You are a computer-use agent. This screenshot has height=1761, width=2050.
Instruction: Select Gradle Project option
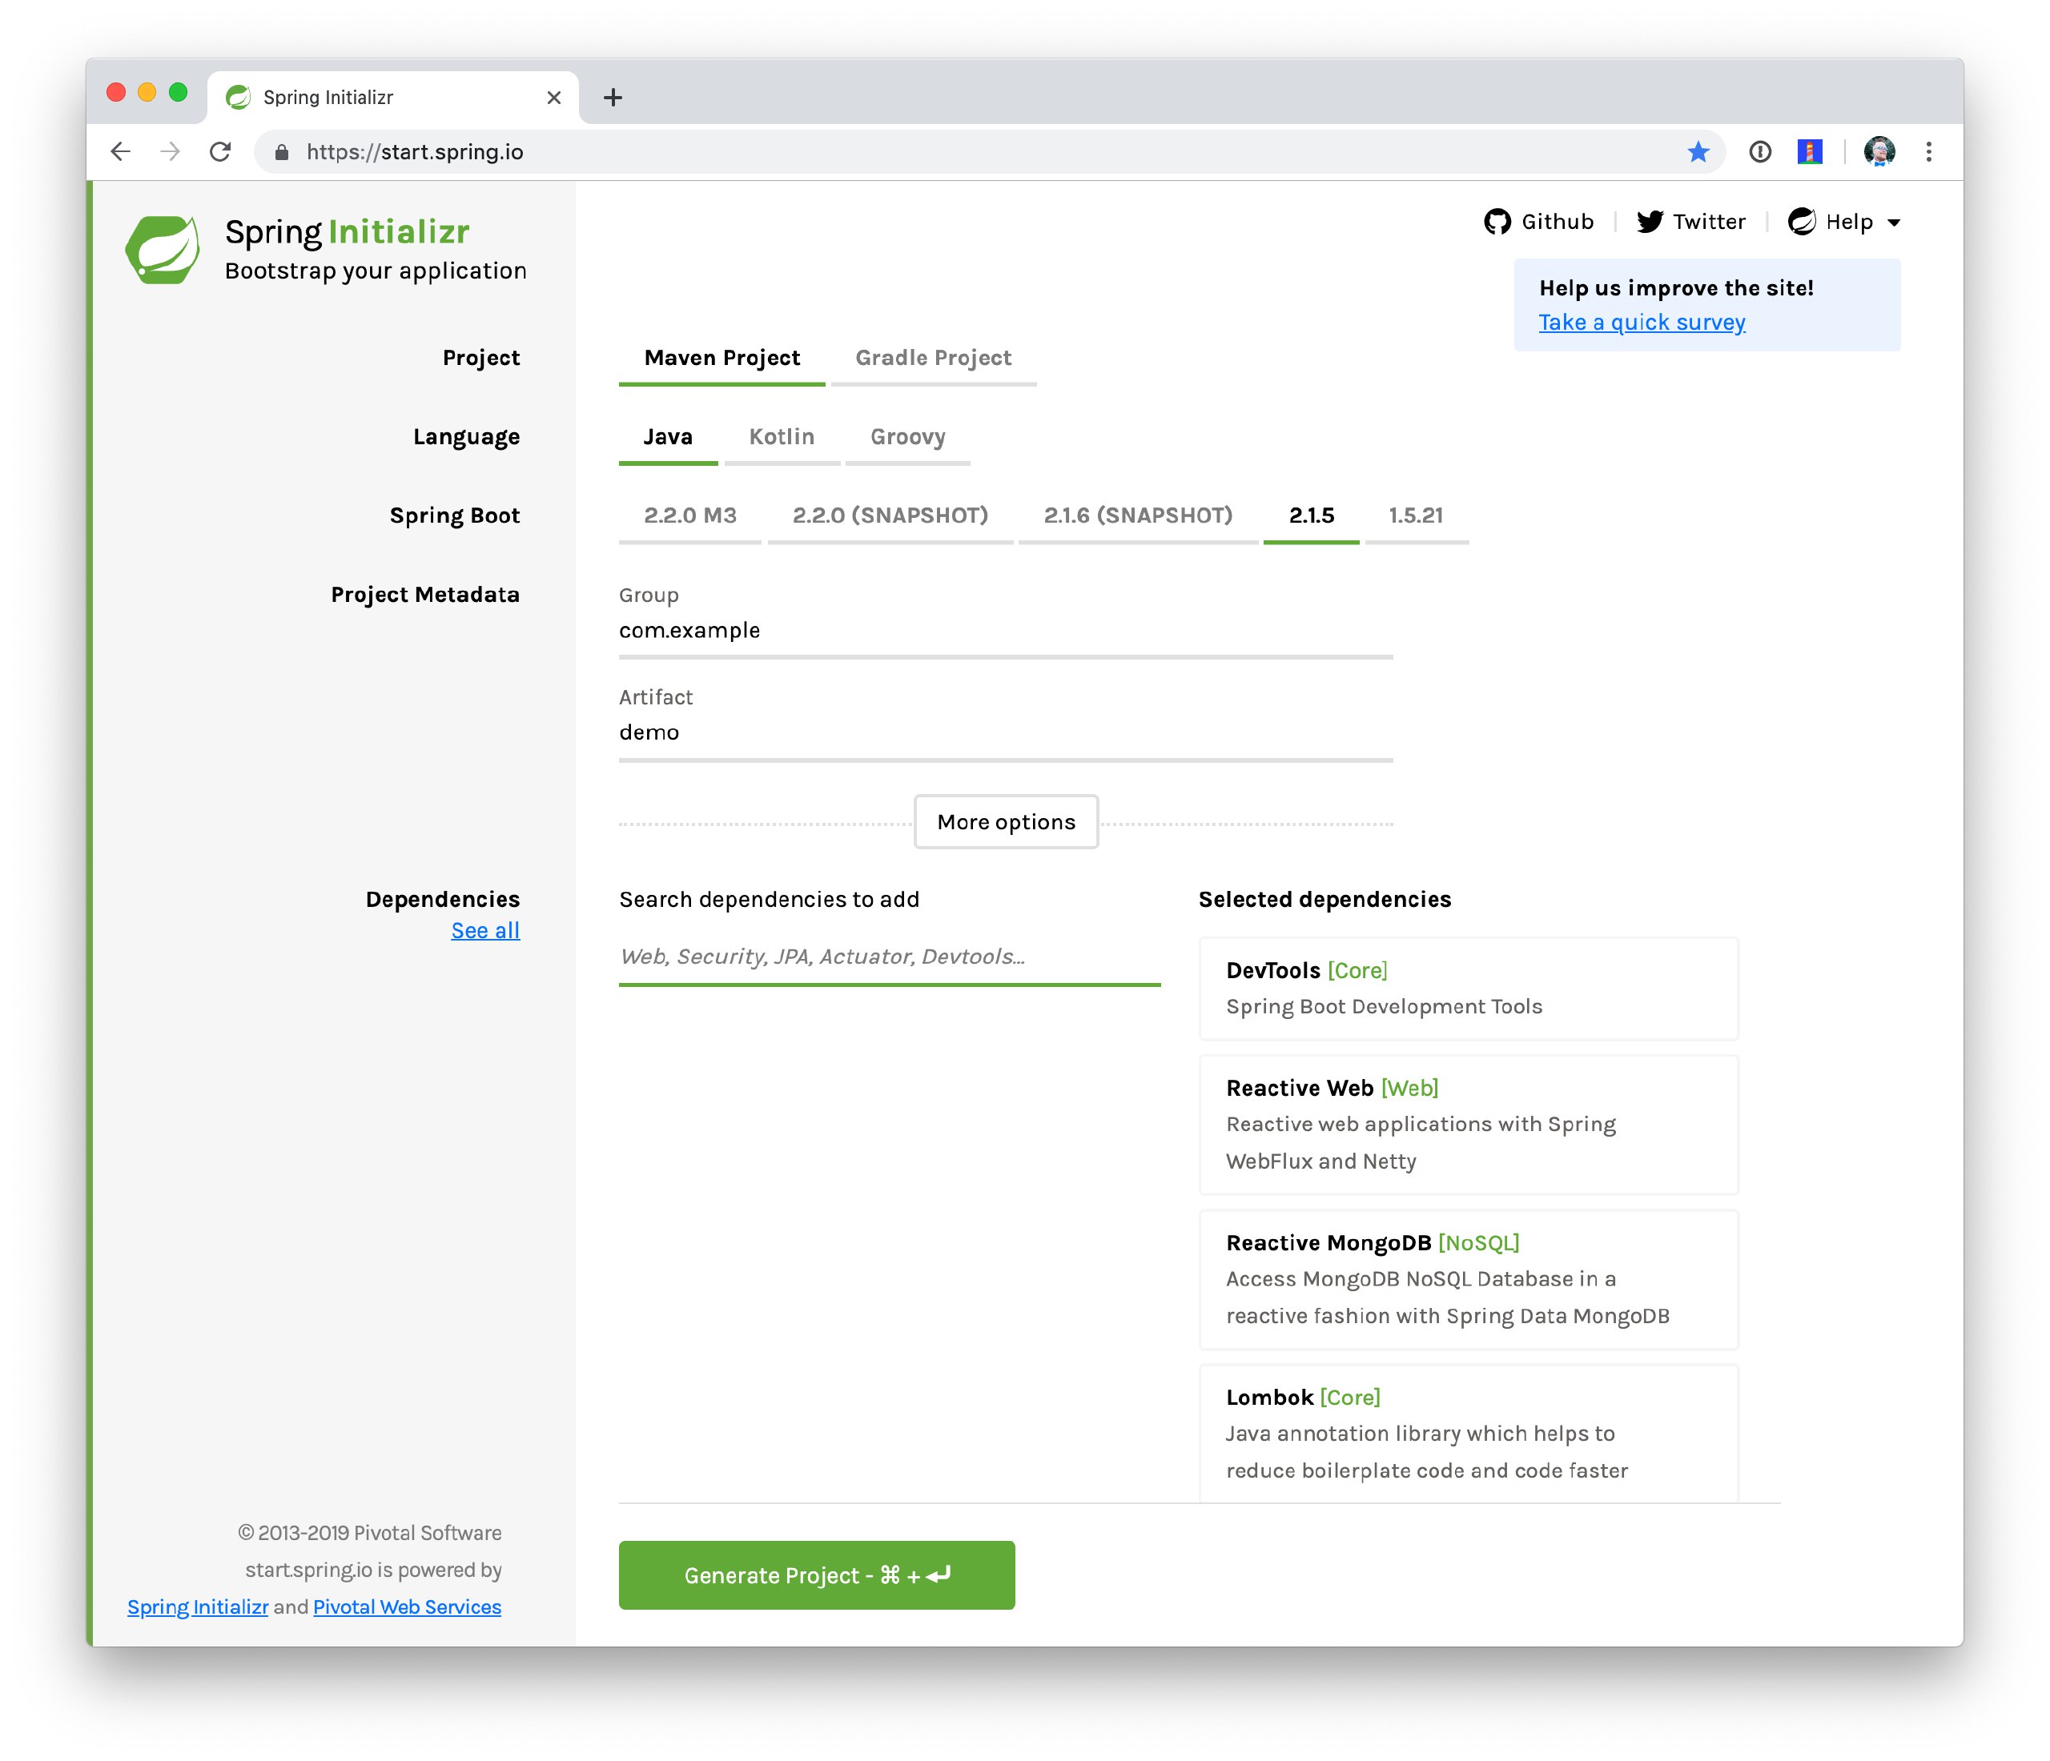point(932,358)
